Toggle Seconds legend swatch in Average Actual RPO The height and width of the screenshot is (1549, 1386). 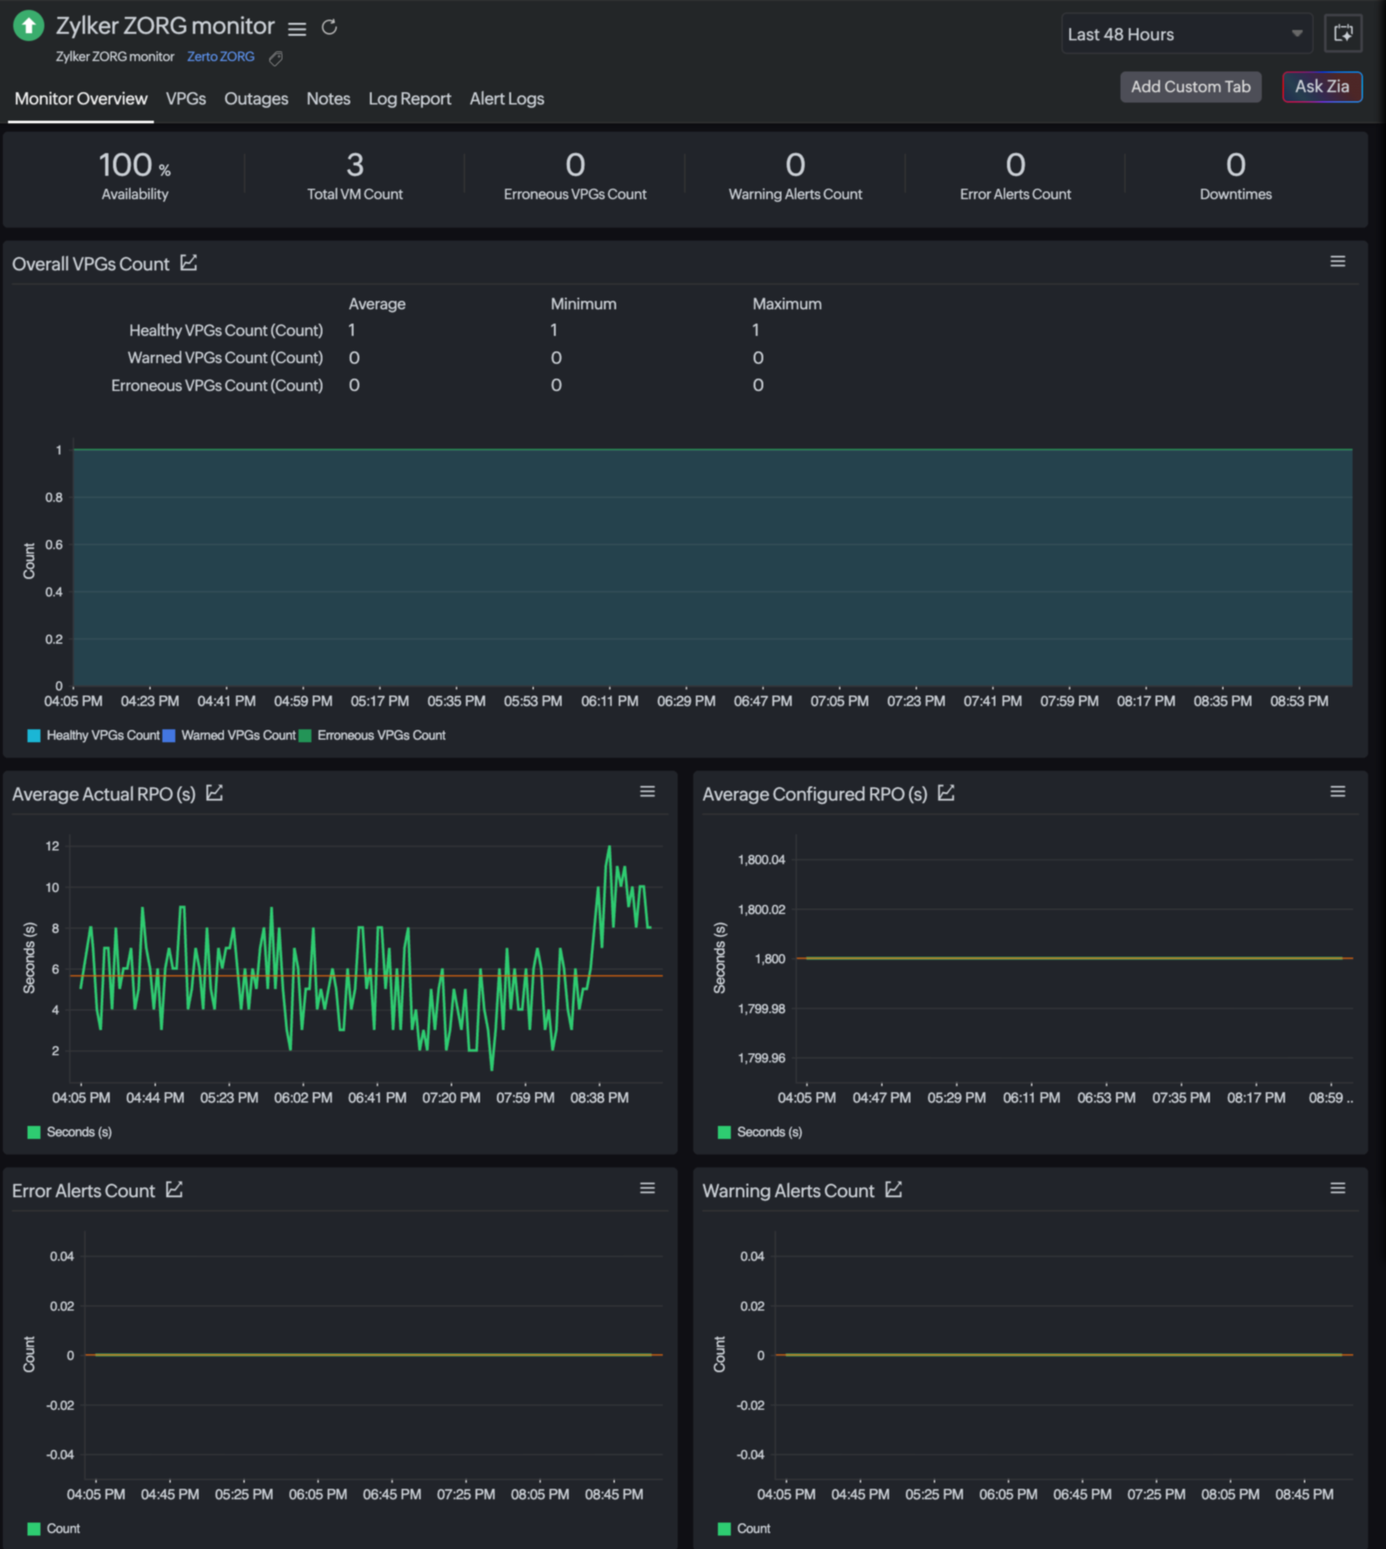click(x=34, y=1132)
